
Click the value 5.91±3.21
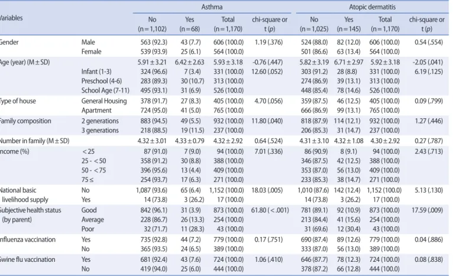coord(152,62)
